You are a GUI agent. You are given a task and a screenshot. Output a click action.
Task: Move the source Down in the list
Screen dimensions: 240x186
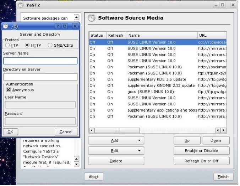(216, 140)
